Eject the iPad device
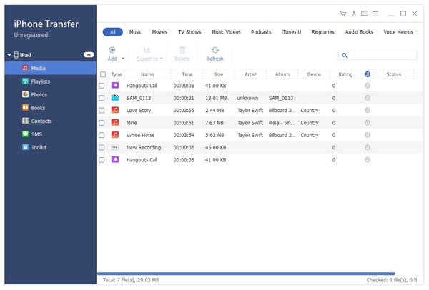Screen dimensions: 429x290 point(89,55)
